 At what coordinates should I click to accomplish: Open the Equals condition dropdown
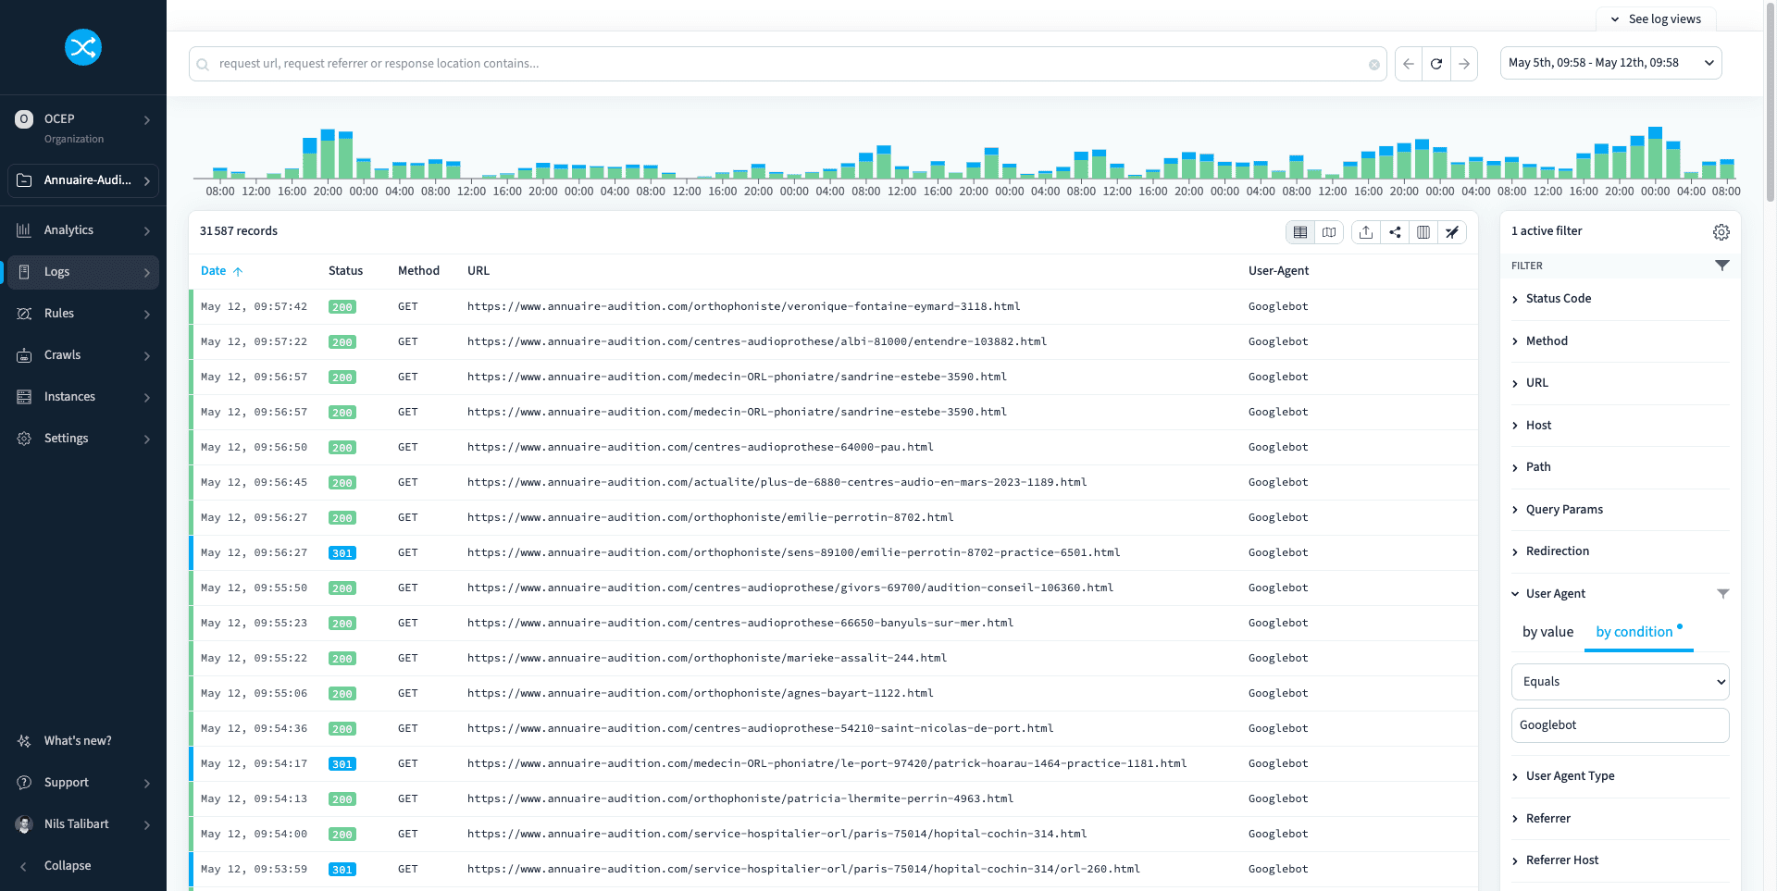(1620, 682)
